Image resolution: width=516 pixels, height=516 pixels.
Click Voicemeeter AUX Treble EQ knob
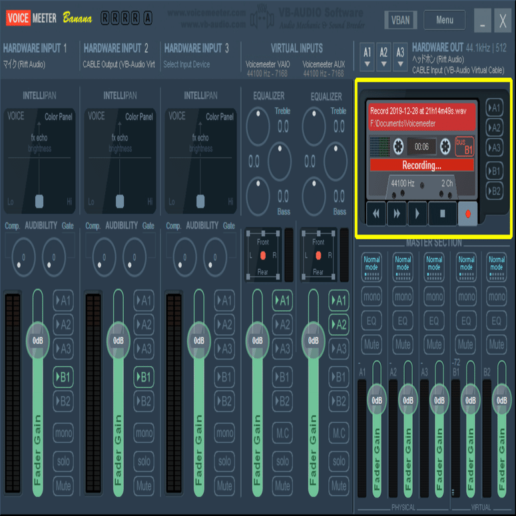pos(314,127)
